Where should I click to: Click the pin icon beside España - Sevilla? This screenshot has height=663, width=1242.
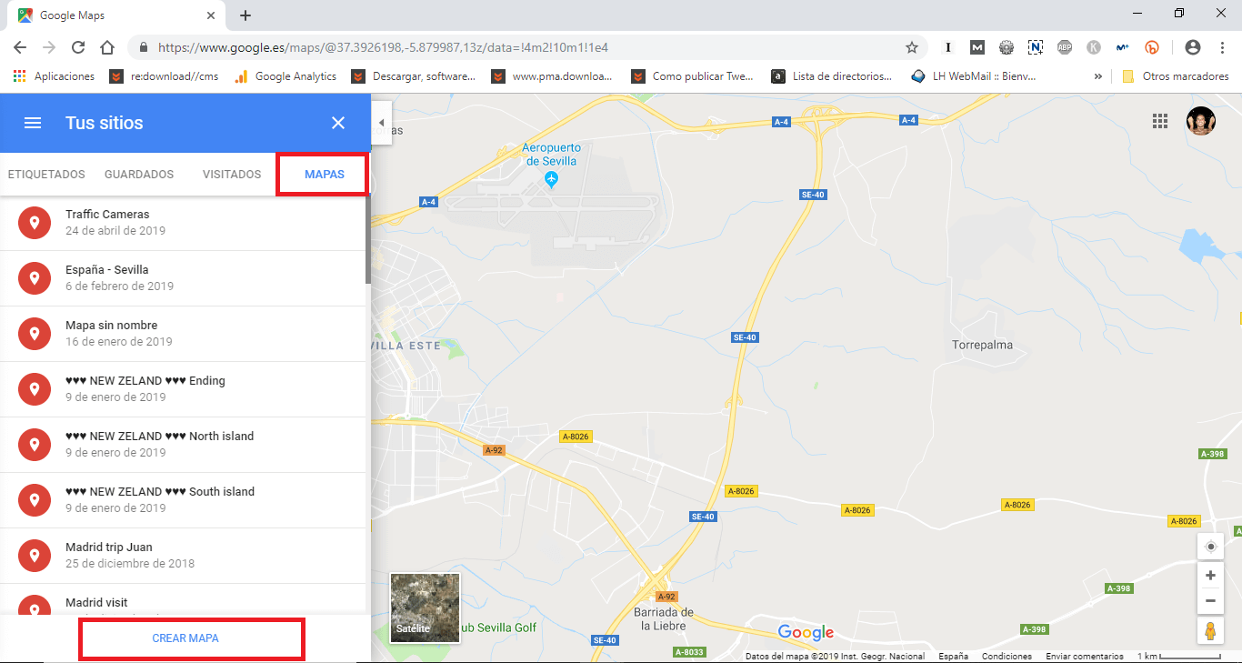(35, 278)
